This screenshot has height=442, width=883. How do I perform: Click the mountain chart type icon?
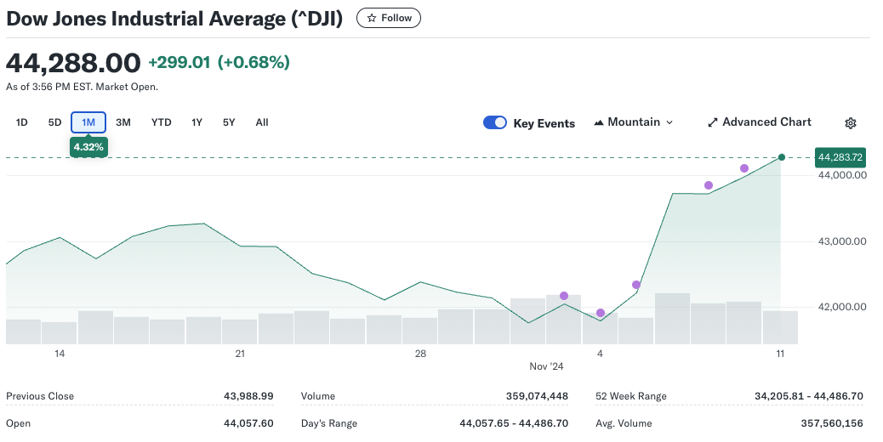pos(598,122)
